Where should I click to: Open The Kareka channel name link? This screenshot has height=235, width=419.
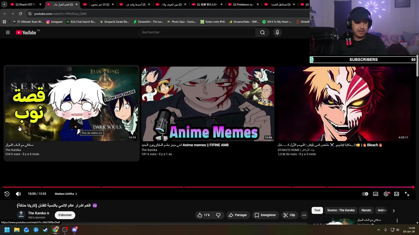(x=37, y=213)
